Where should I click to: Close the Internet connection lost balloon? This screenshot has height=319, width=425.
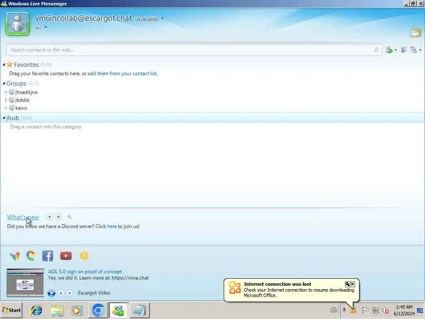tap(353, 284)
